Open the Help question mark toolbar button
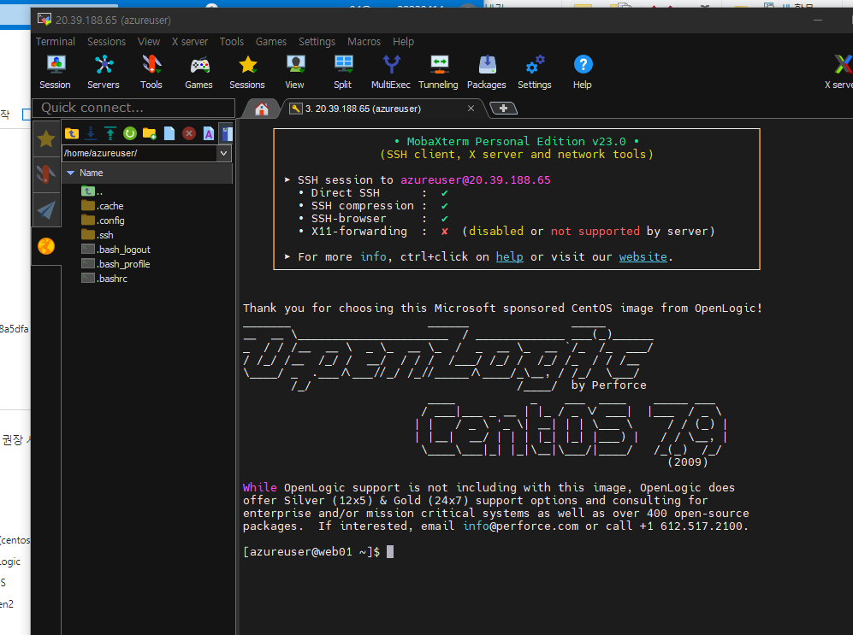 coord(583,73)
